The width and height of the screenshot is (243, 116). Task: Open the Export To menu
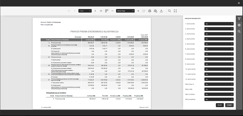coord(162,11)
